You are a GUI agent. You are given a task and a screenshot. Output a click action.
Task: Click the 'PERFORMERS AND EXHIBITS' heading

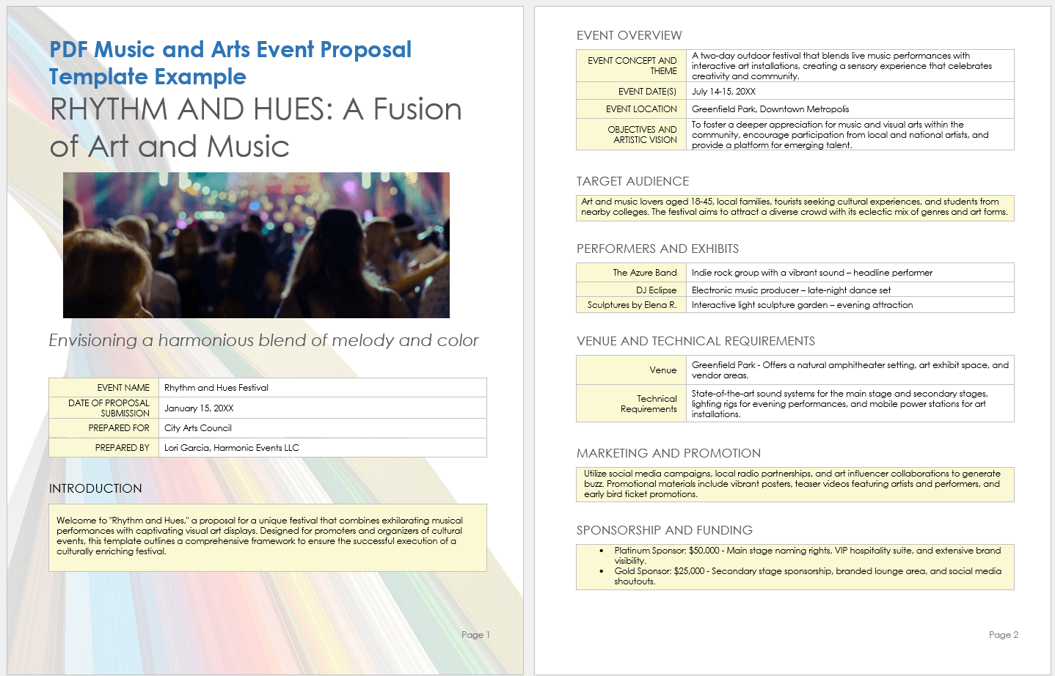657,249
